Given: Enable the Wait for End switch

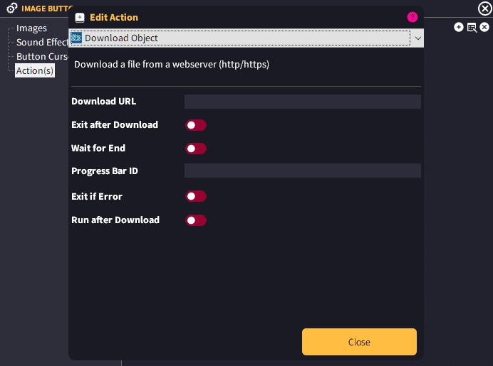Looking at the screenshot, I should coord(196,149).
